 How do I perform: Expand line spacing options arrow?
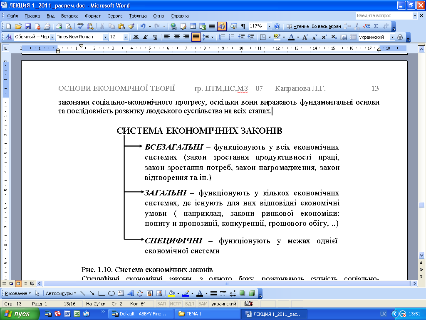[x=212, y=37]
